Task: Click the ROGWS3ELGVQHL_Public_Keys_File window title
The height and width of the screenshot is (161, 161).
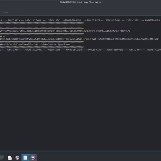Action: 80,2
